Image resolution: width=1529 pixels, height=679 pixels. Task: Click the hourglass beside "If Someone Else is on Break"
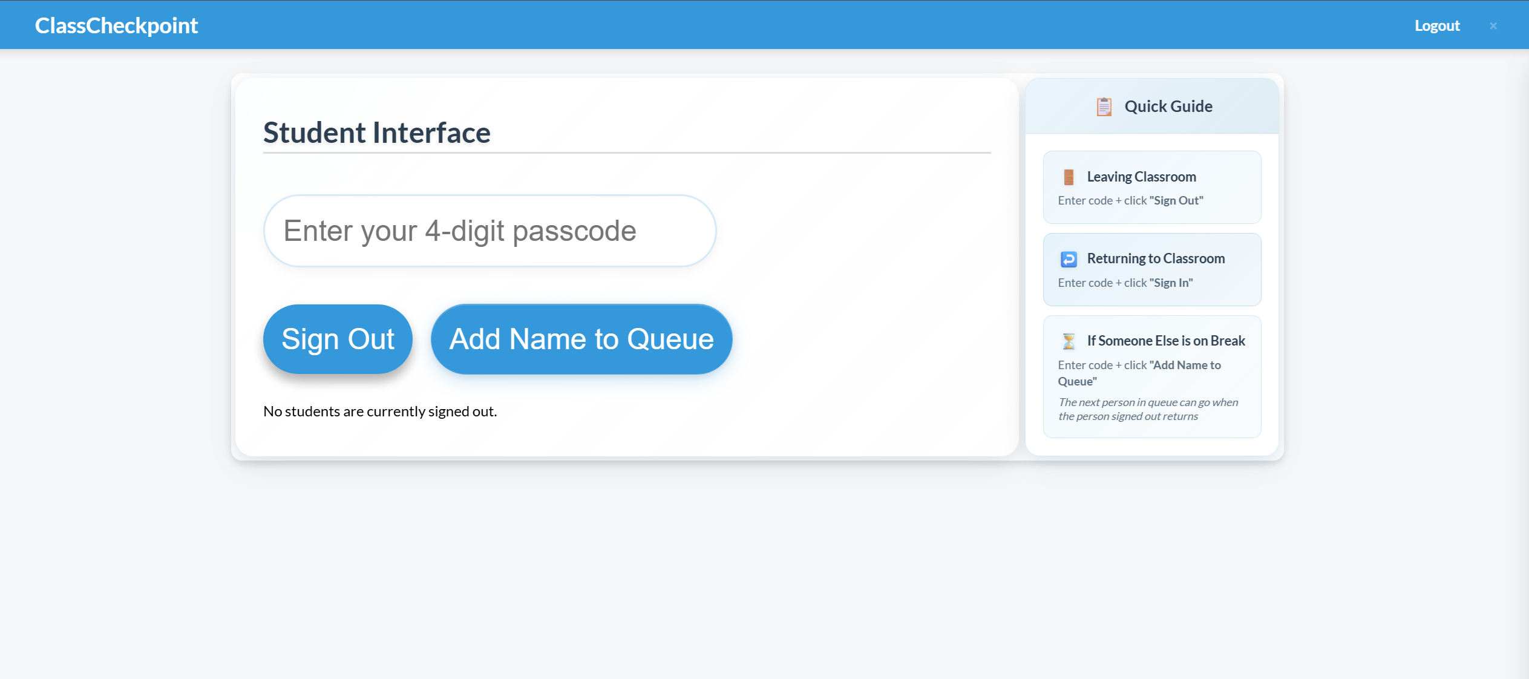pos(1069,340)
